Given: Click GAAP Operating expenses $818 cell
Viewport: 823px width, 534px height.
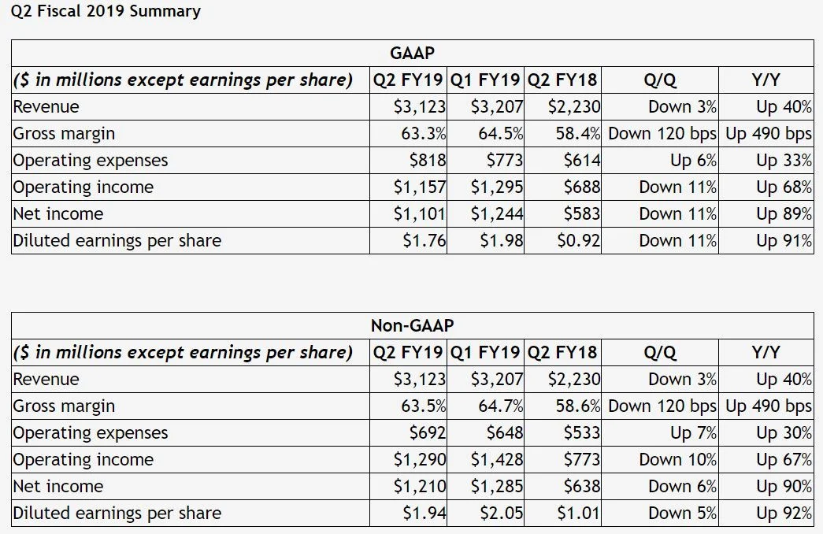Looking at the screenshot, I should pos(408,160).
